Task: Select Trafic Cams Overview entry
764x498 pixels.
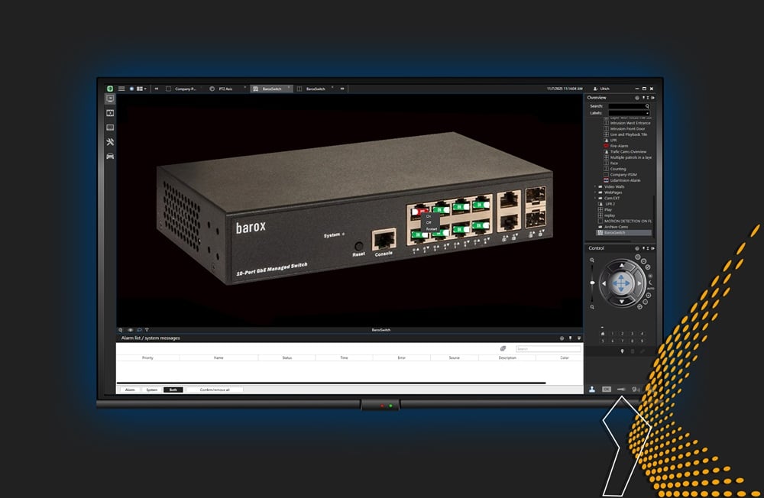Action: tap(627, 151)
